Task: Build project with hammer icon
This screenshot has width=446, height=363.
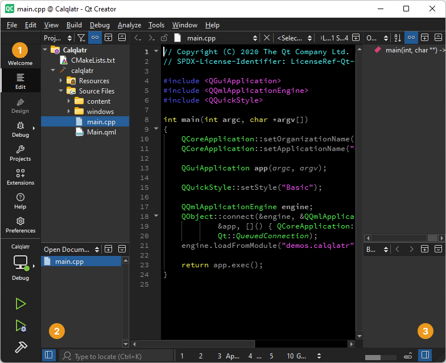Action: pos(20,347)
